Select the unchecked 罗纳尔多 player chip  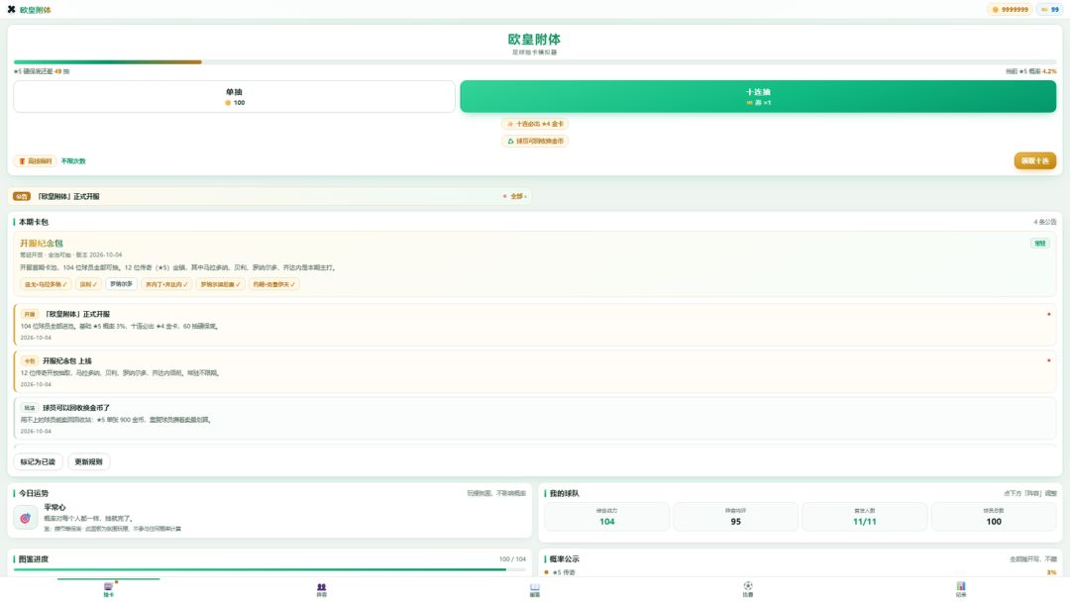122,284
